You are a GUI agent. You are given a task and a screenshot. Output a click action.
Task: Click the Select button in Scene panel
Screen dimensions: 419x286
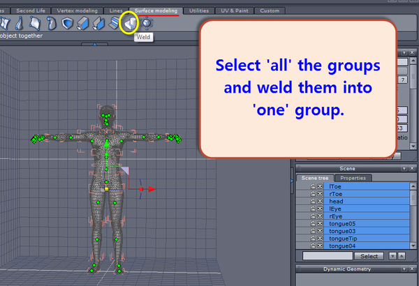pyautogui.click(x=369, y=256)
